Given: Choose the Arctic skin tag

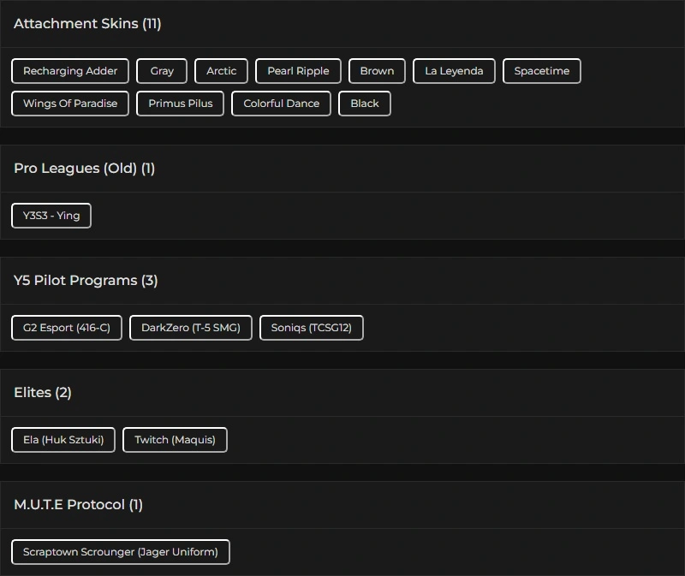Looking at the screenshot, I should click(x=221, y=71).
